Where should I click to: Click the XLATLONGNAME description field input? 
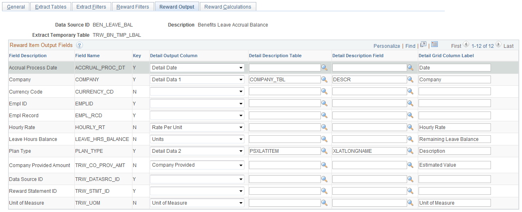tap(370, 151)
